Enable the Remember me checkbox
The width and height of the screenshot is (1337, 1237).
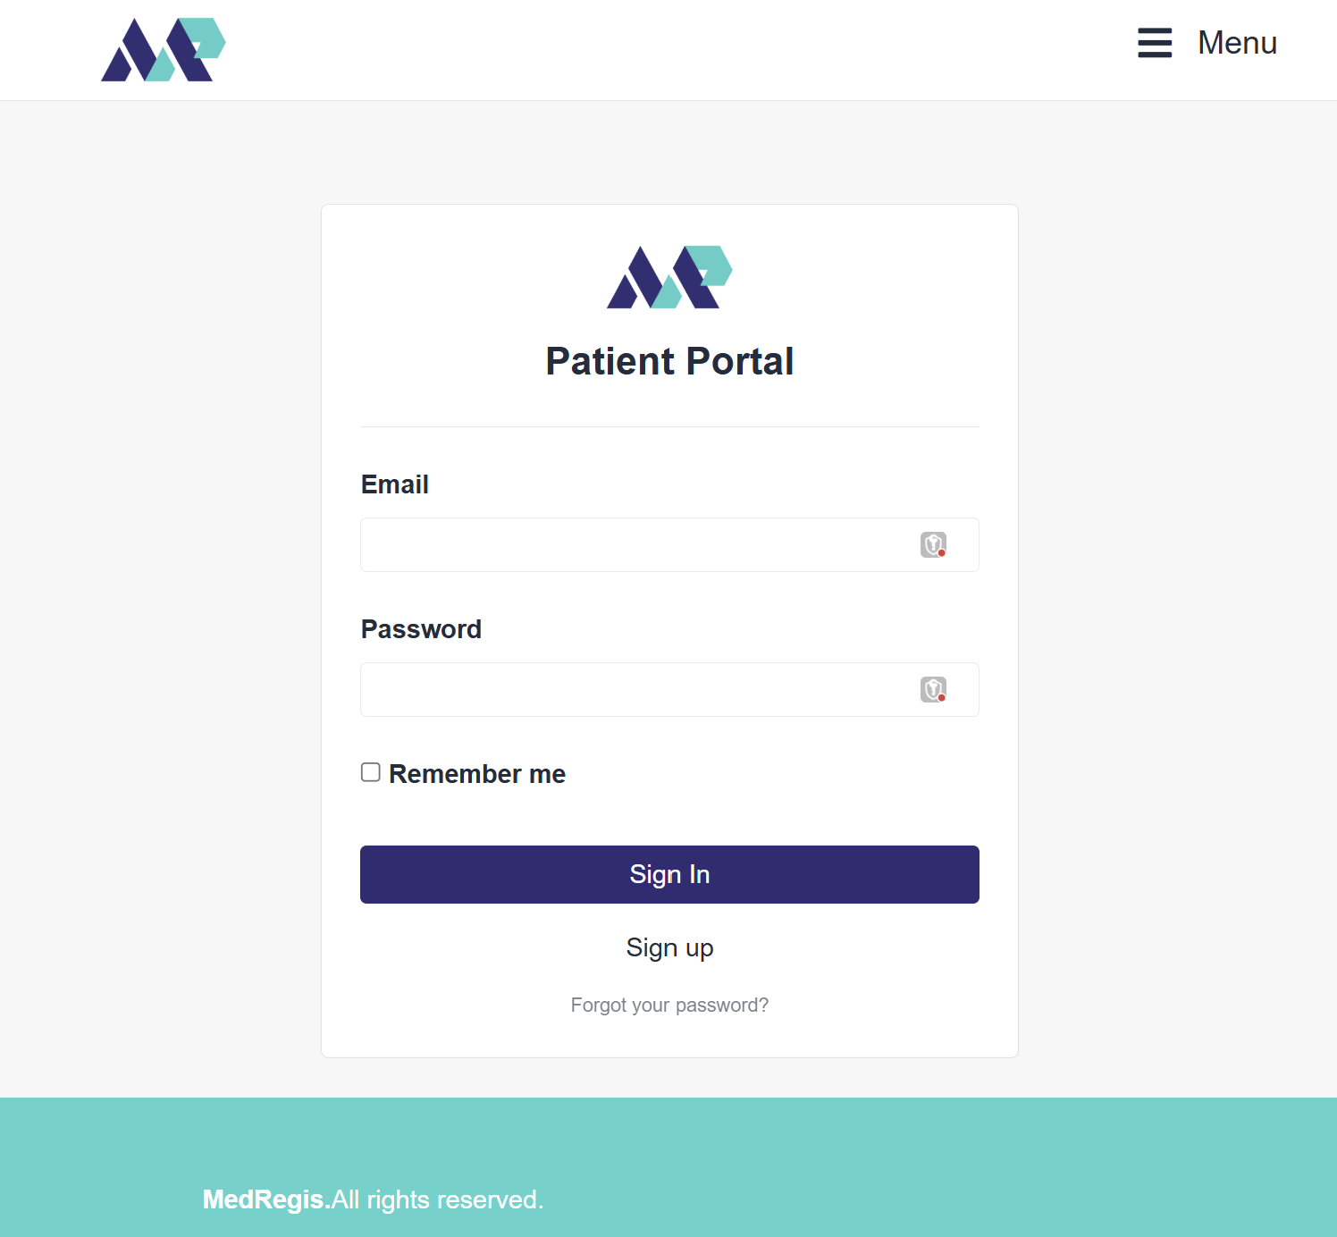371,772
